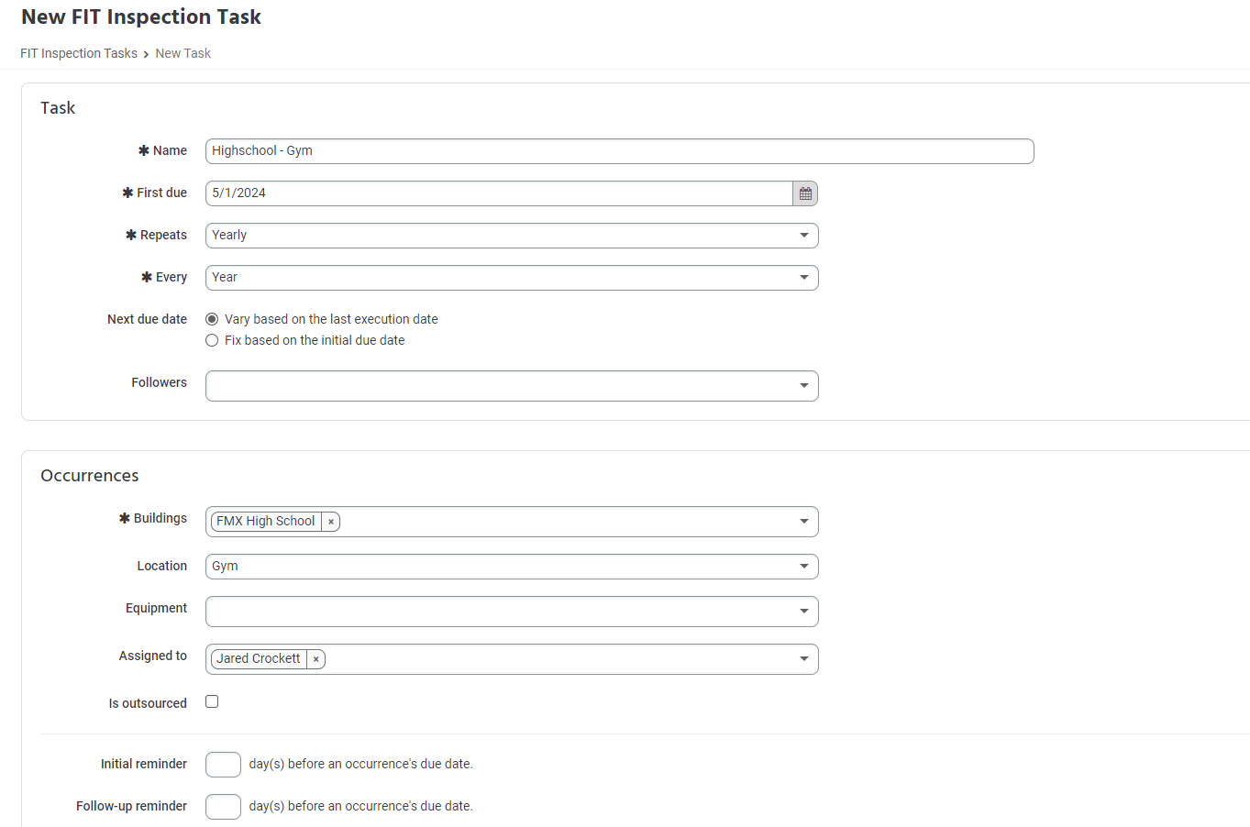1250x827 pixels.
Task: Click the First due date field
Action: tap(498, 193)
